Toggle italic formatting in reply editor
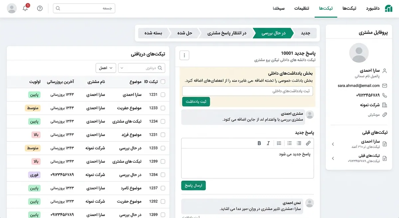Screen dimensions: 399x218 [x=268, y=143]
